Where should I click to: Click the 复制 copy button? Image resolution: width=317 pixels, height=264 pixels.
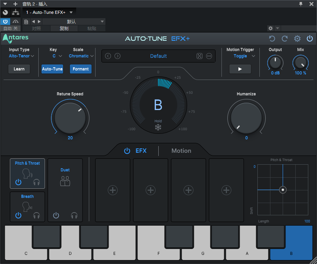pos(64,28)
